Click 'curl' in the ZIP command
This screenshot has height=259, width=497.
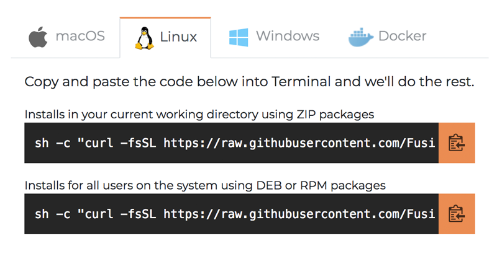pyautogui.click(x=99, y=143)
